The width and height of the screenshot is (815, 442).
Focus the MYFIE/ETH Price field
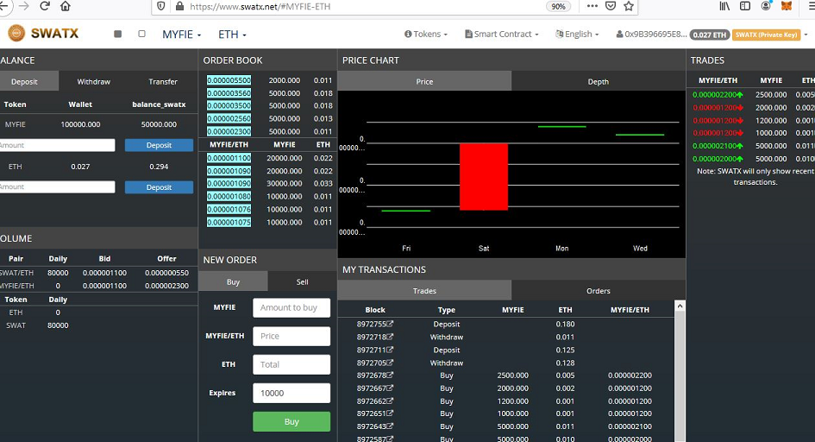pos(292,337)
